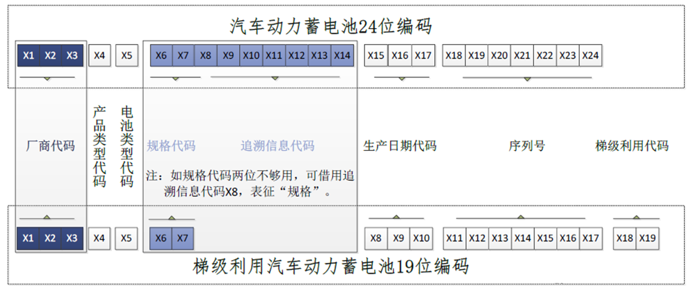Click the 厂商代码 label
Screen dimensions: 692x303
[50, 146]
